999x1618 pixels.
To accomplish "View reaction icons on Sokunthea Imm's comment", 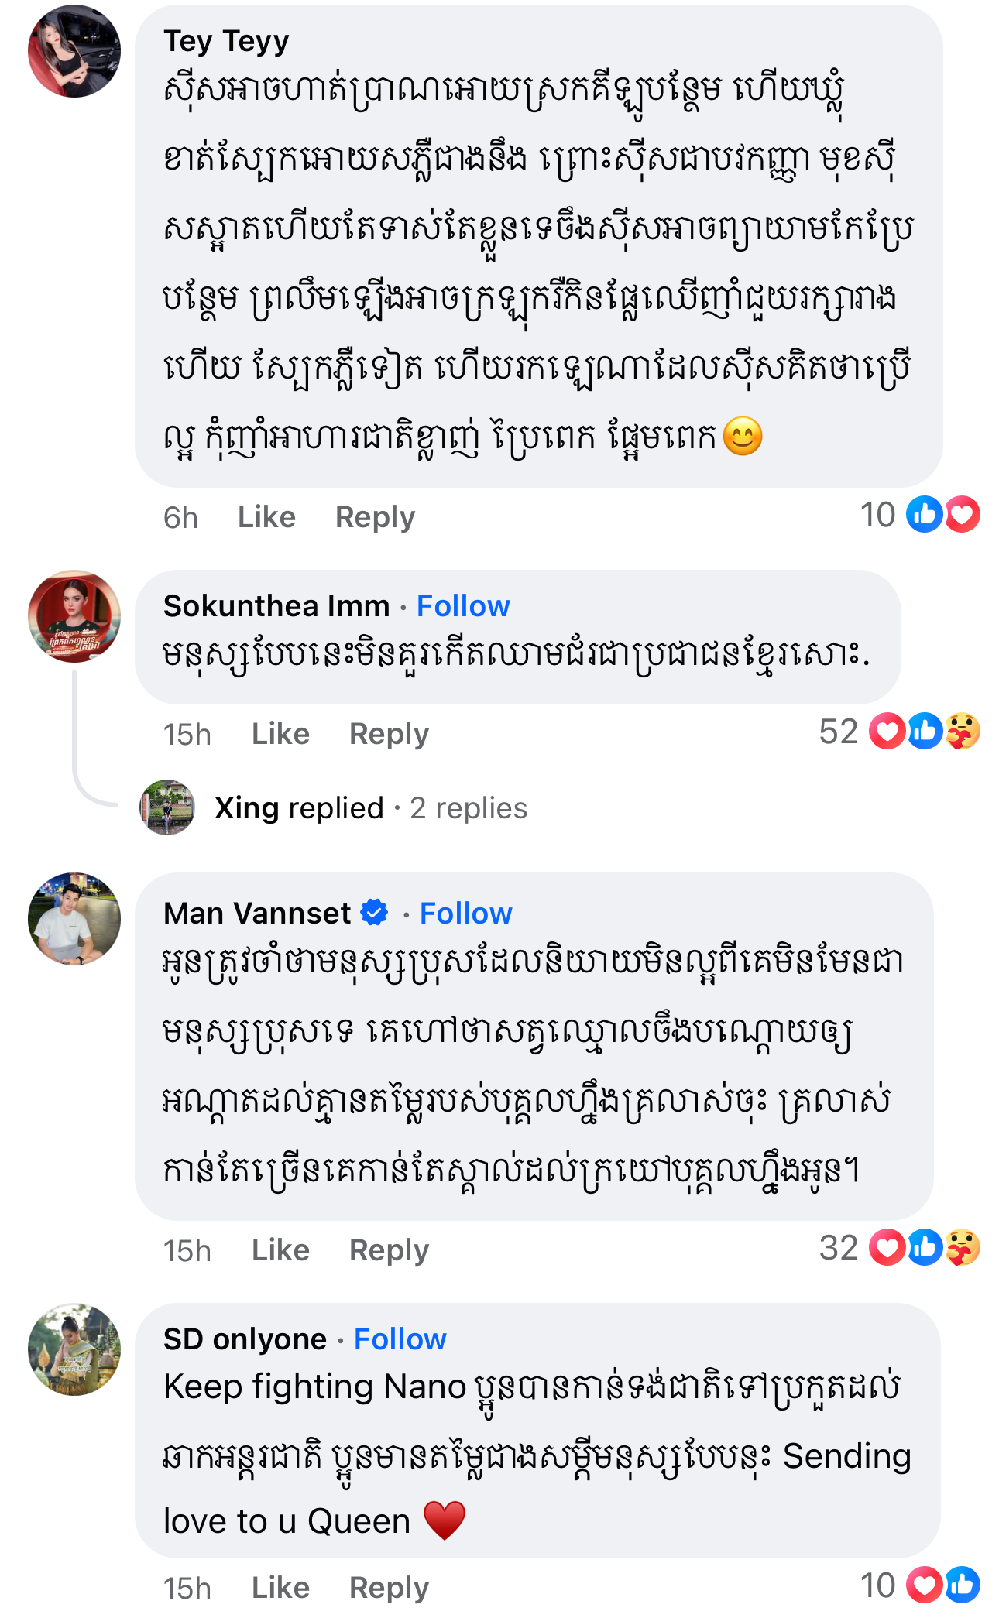I will click(925, 732).
